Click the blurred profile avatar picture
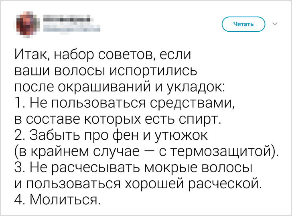292x216 pixels. [x=27, y=22]
